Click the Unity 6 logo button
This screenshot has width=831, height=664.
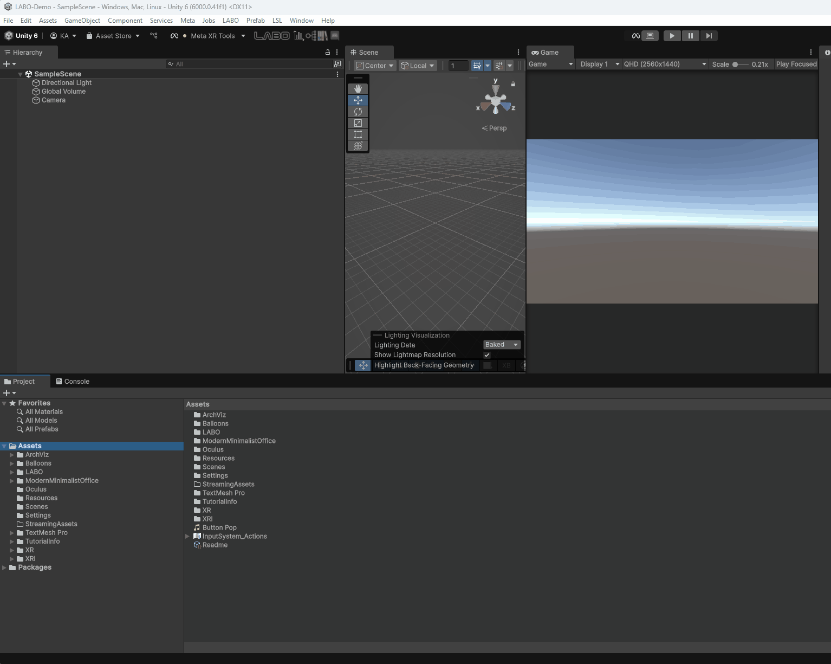(x=21, y=36)
